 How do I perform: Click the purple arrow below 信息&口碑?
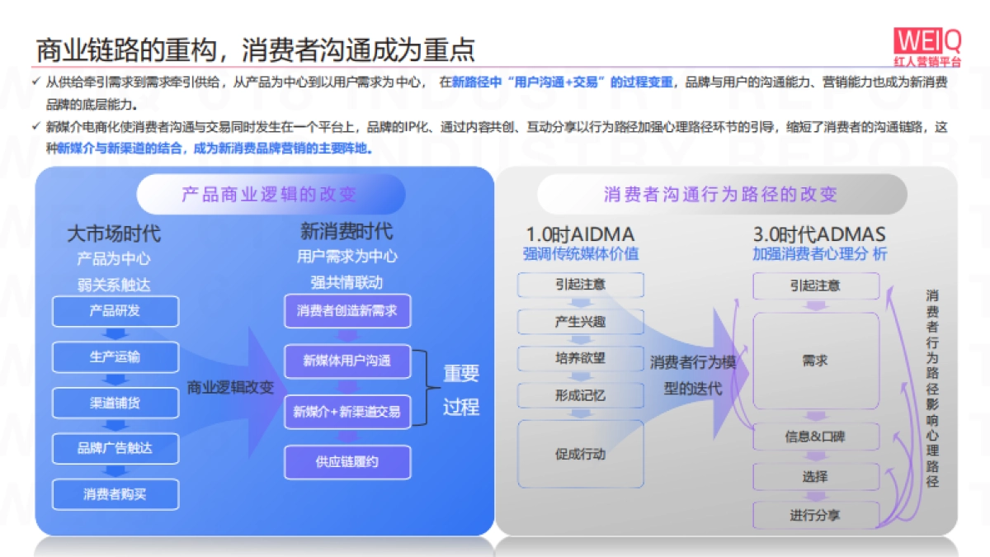[x=816, y=456]
